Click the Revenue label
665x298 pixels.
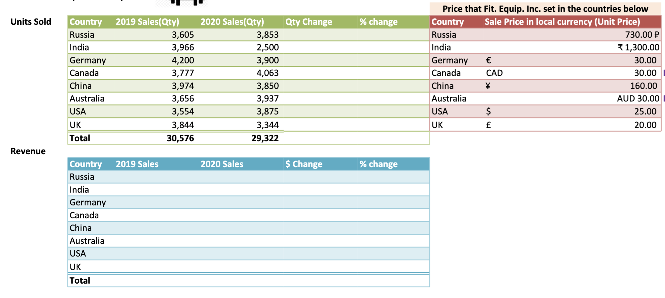click(x=28, y=151)
